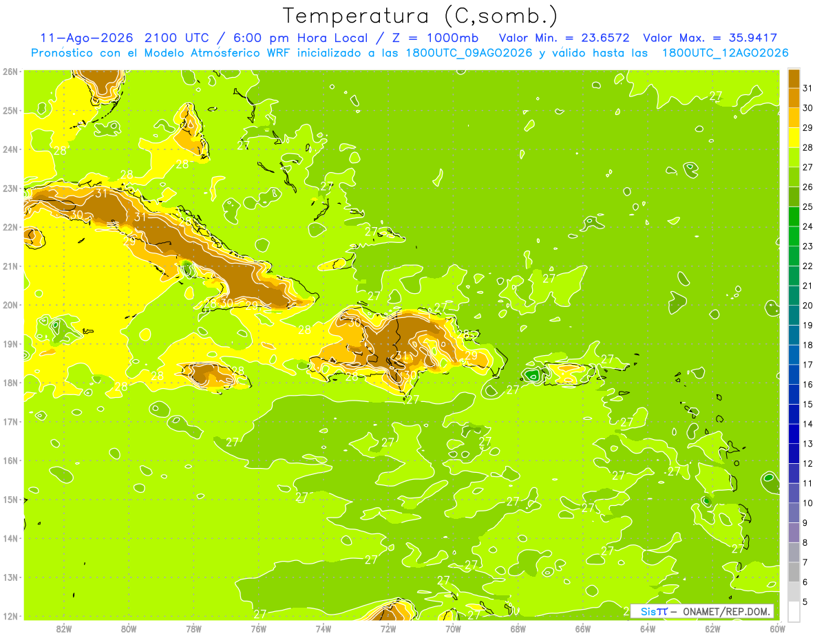Click the '24N' latitude axis label
826x638 pixels.
point(10,149)
